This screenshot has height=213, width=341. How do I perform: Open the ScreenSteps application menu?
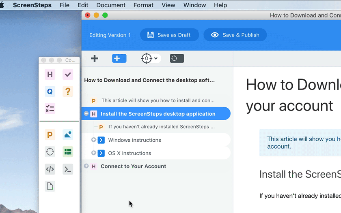pyautogui.click(x=32, y=5)
